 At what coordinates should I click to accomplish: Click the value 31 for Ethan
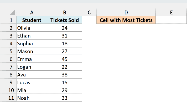65,36
